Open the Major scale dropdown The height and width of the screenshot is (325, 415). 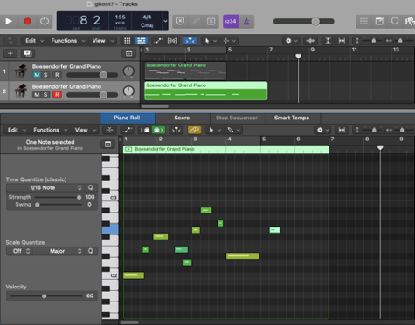coord(59,251)
